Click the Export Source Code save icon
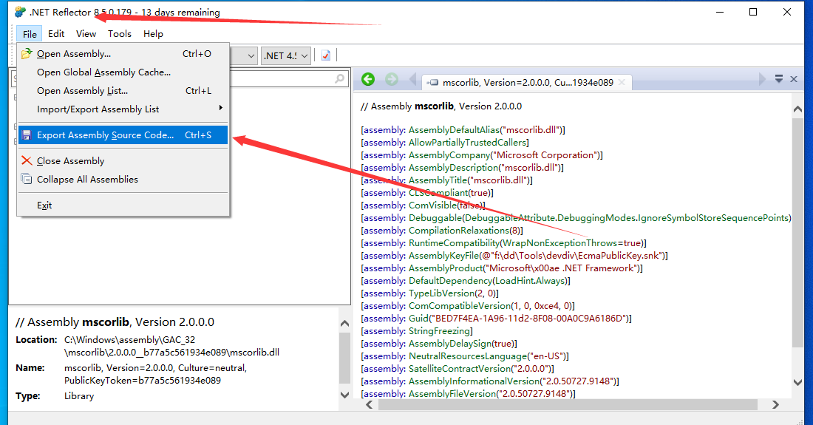 27,135
